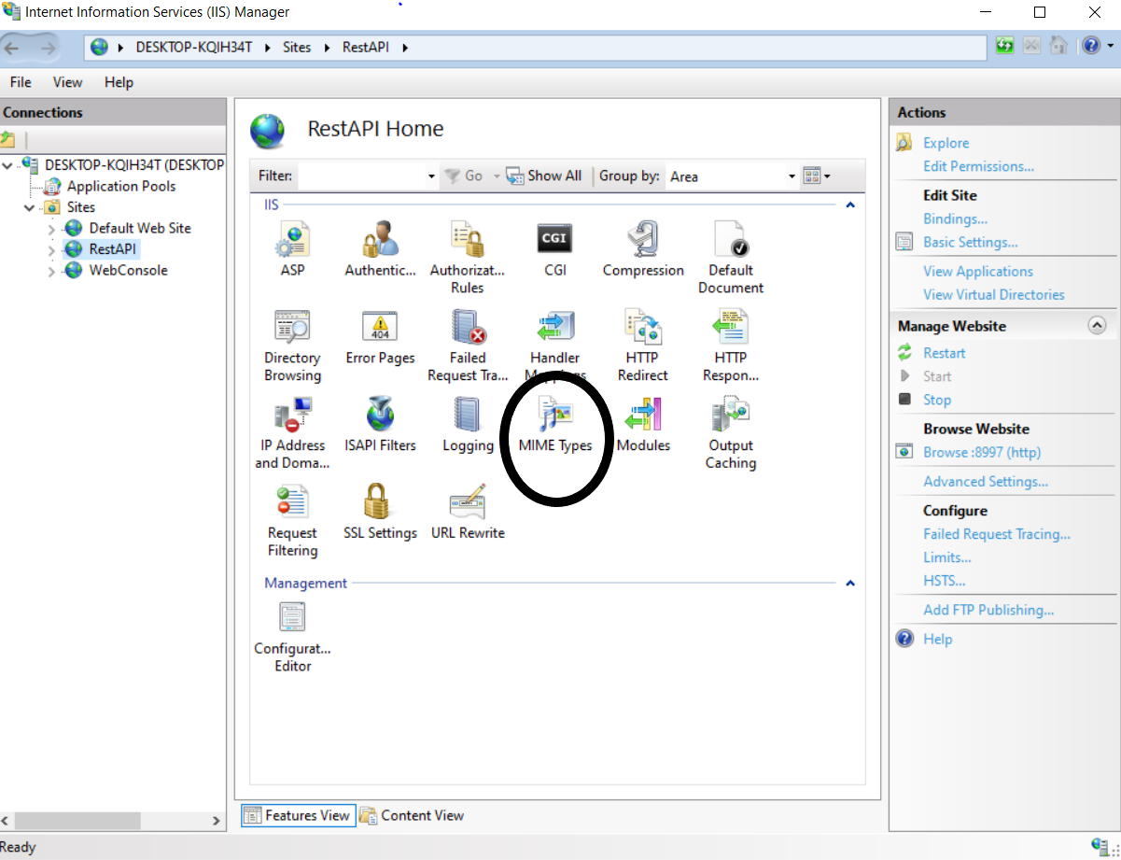Screen dimensions: 1121x860
Task: Open the File menu
Action: tap(21, 82)
